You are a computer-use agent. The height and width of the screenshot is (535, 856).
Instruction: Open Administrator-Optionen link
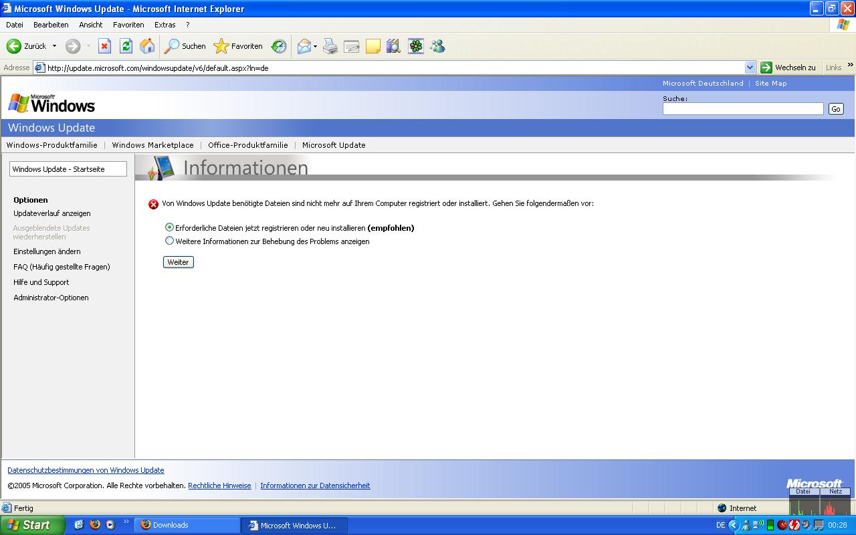(x=51, y=298)
